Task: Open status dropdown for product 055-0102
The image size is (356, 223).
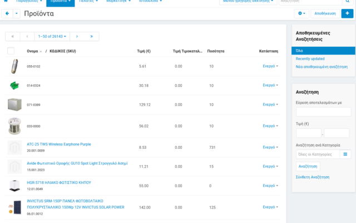Action: (x=270, y=66)
